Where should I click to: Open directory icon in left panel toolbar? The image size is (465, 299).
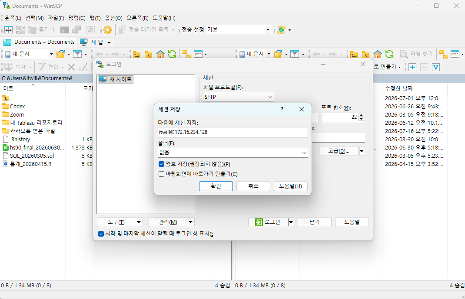[60, 54]
